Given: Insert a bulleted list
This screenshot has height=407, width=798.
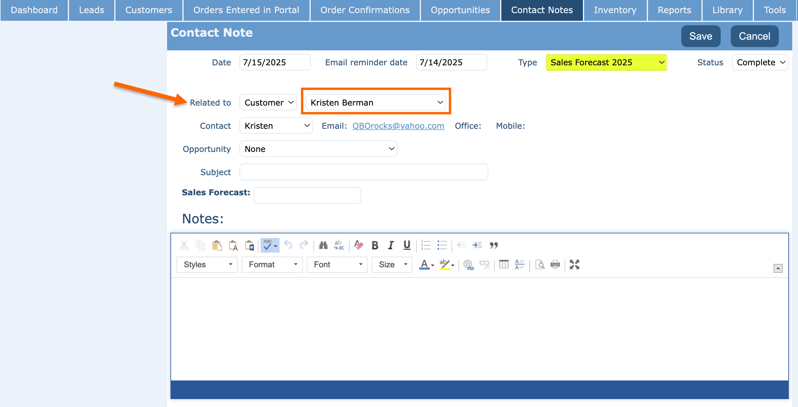Looking at the screenshot, I should (442, 245).
